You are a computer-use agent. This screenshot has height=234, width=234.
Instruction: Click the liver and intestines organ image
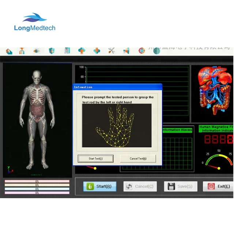215,90
